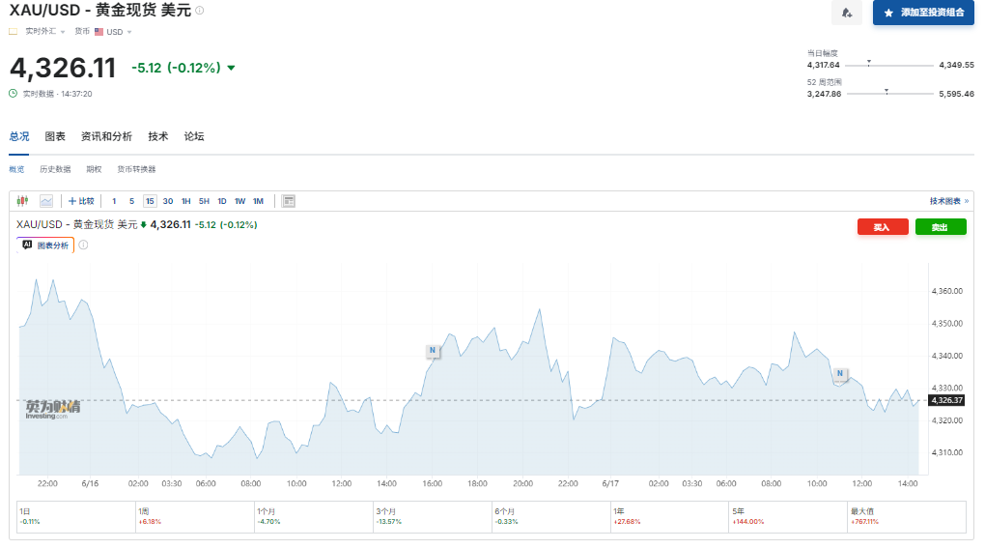Select the 3个月 performance period
Image resolution: width=985 pixels, height=549 pixels.
tap(433, 517)
